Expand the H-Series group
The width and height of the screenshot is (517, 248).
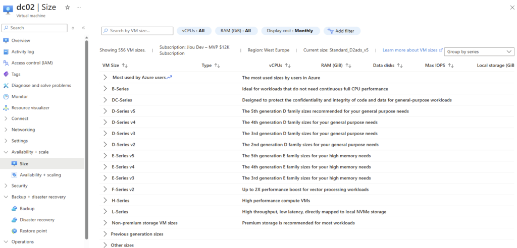pyautogui.click(x=105, y=200)
